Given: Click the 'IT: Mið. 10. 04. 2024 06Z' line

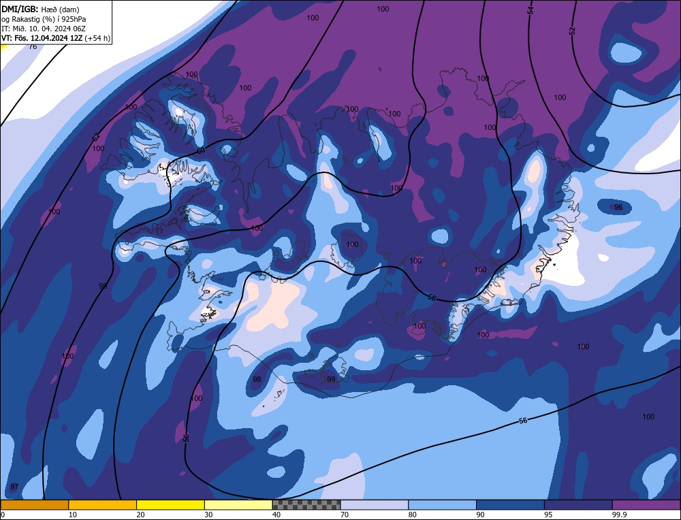Looking at the screenshot, I should point(44,29).
